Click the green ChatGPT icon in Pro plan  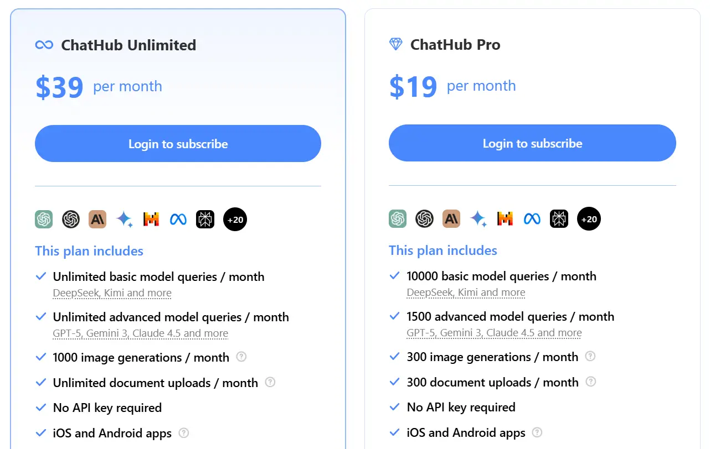tap(398, 219)
